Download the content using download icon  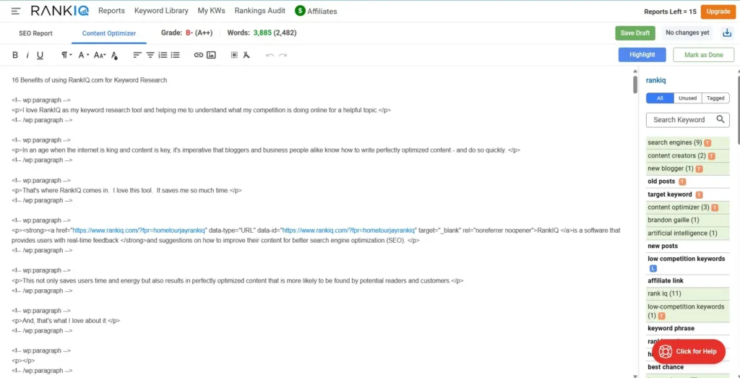point(727,33)
